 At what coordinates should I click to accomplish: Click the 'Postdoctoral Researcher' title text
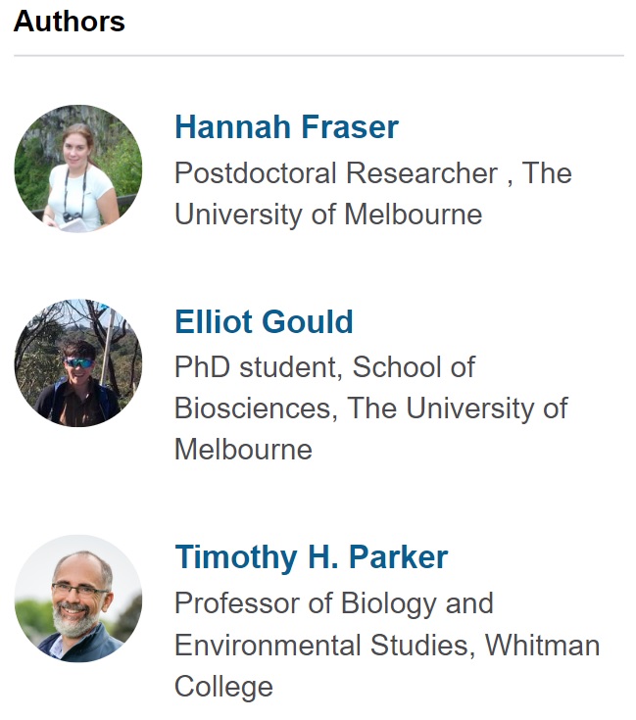tap(335, 173)
